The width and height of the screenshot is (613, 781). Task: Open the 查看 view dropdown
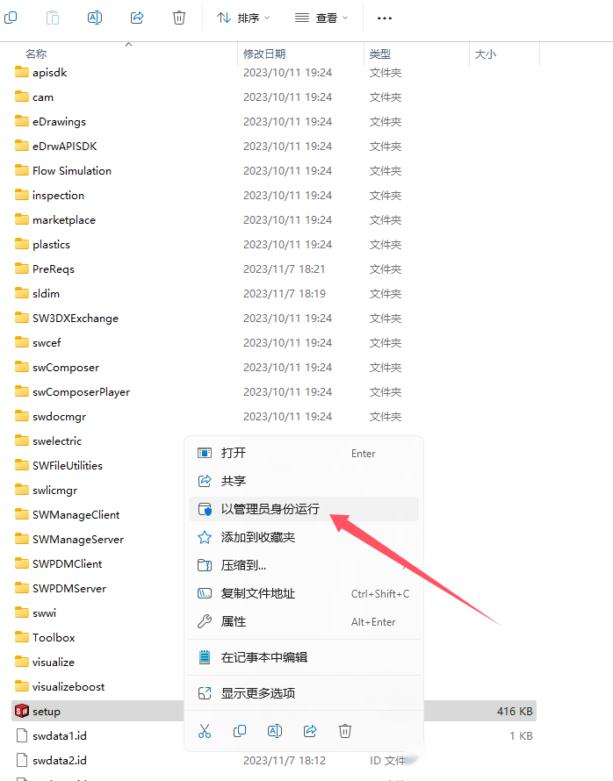point(321,18)
